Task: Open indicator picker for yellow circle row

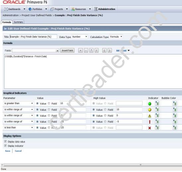Action: (x=157, y=109)
